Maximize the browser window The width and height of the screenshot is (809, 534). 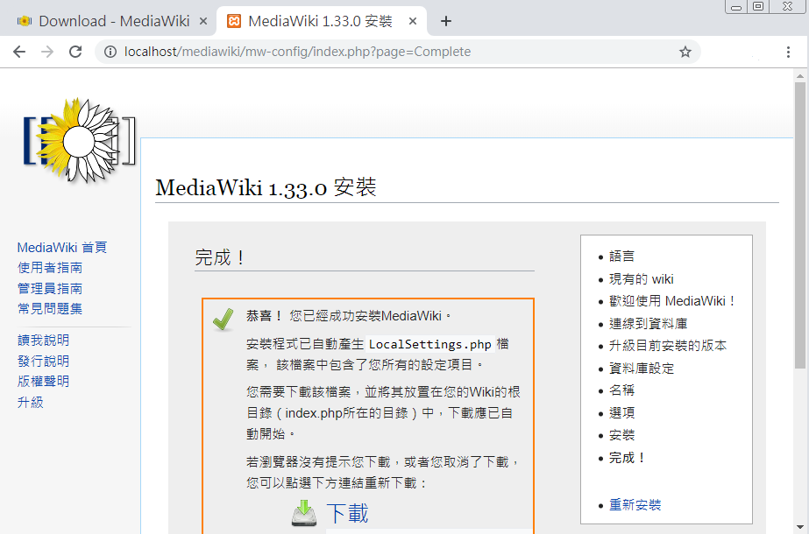[x=758, y=6]
